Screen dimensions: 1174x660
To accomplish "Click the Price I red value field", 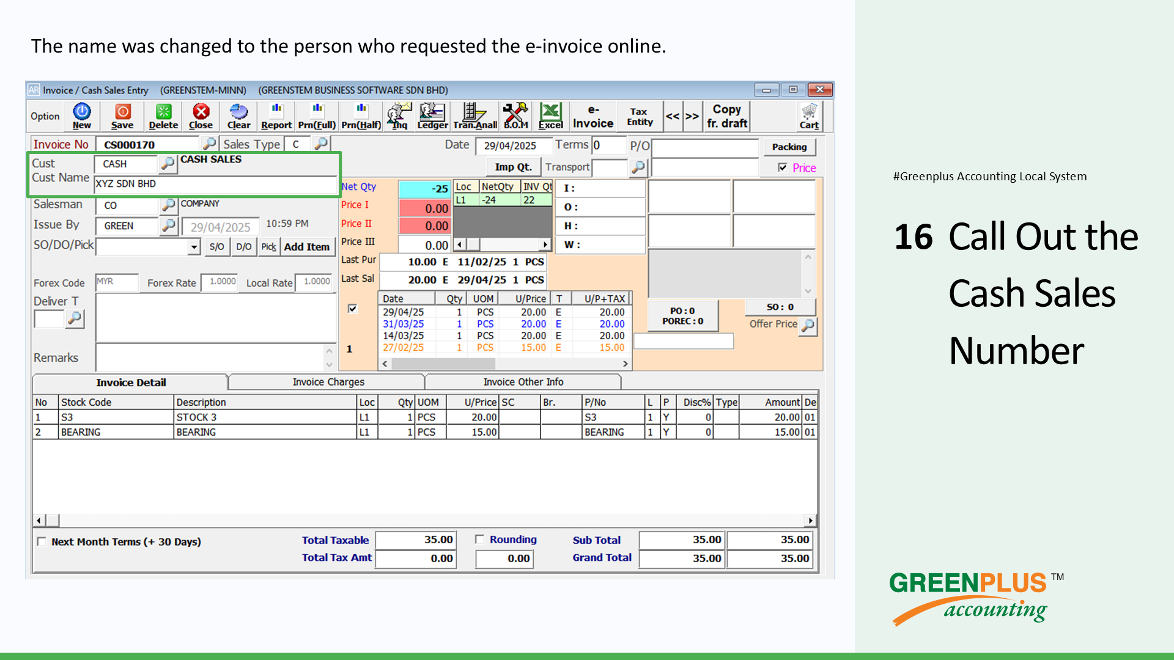I will coord(424,208).
